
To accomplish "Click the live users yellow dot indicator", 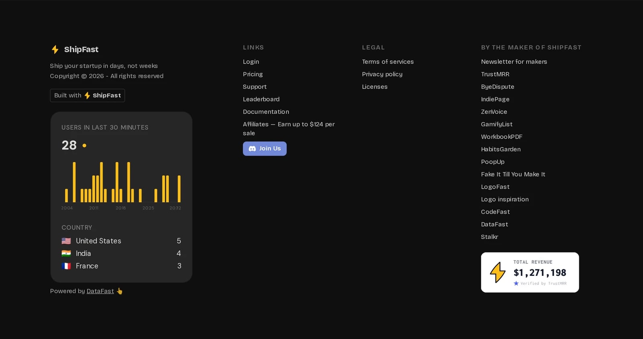I will 84,146.
